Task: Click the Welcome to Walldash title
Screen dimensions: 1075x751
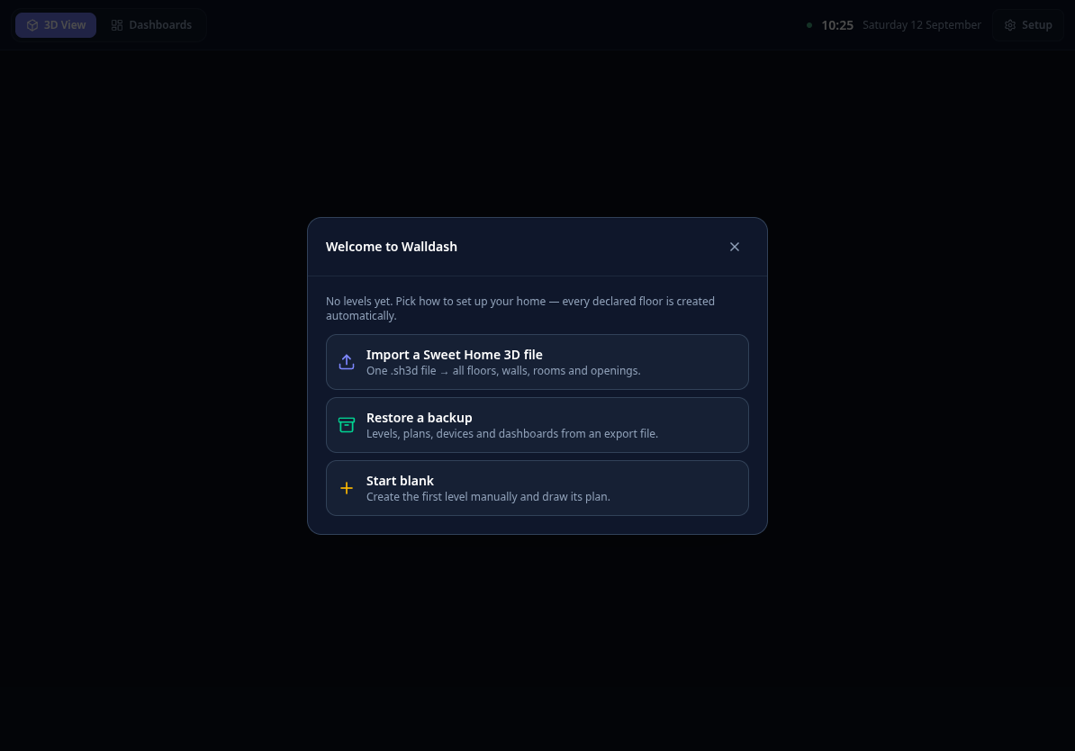Action: [392, 247]
